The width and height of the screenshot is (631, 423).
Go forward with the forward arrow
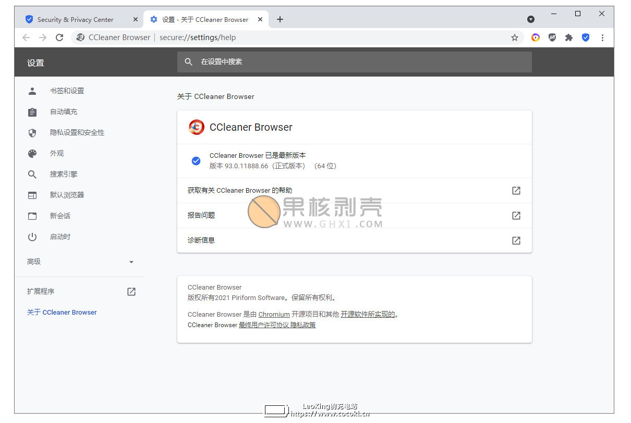pyautogui.click(x=43, y=38)
